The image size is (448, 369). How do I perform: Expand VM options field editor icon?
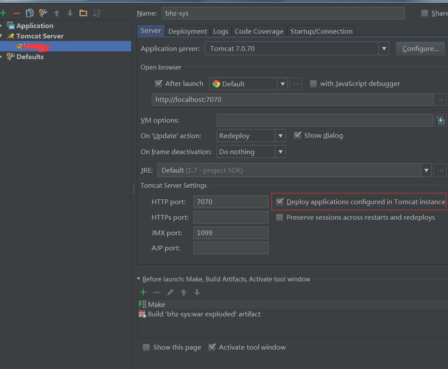(x=441, y=120)
